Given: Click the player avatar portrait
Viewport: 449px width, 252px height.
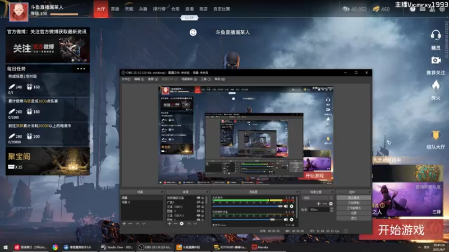Looking at the screenshot, I should point(19,12).
